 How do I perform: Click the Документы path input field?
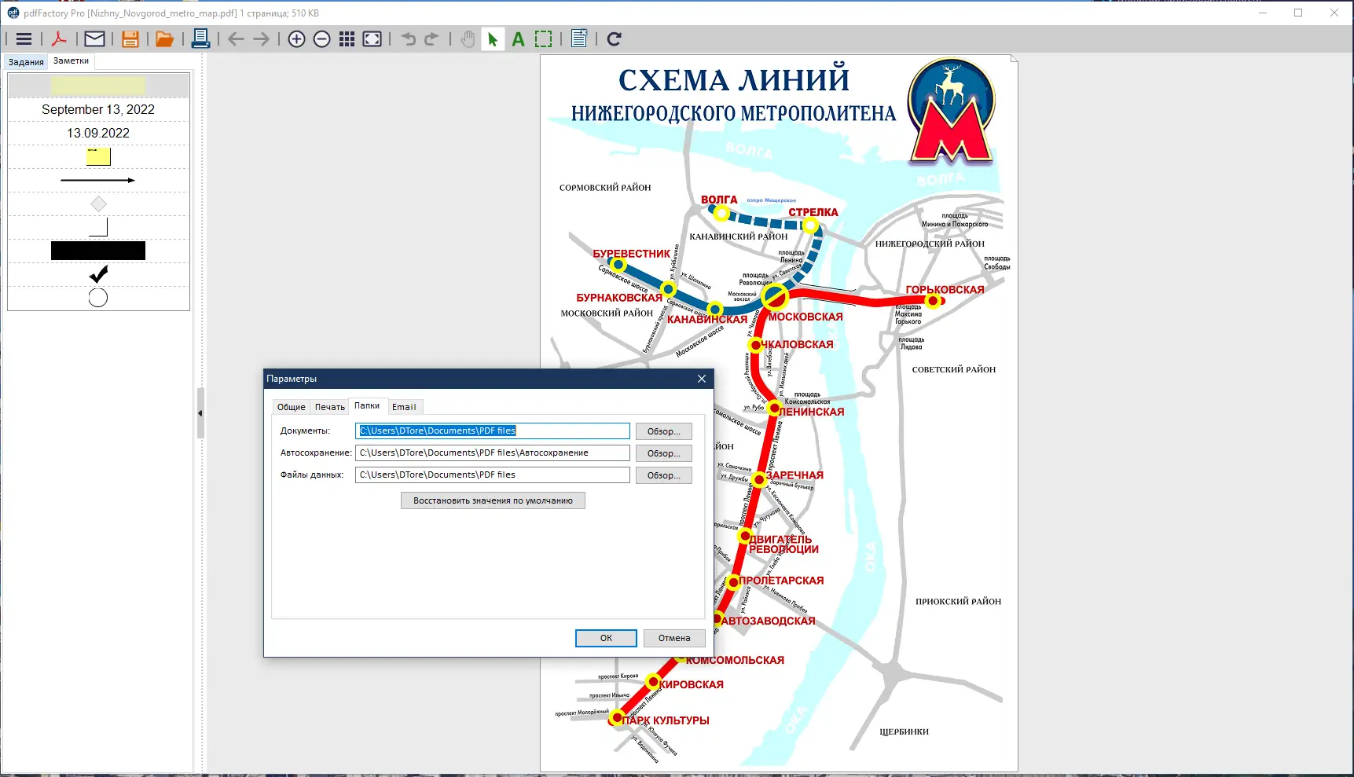[493, 431]
